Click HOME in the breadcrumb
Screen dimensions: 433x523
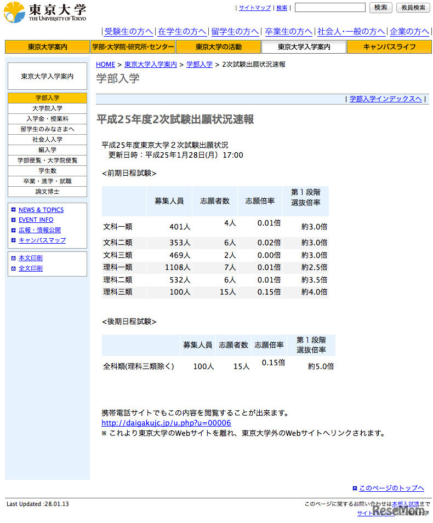[105, 65]
